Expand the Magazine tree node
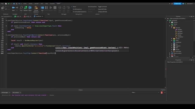195x109 pixels. (172, 46)
